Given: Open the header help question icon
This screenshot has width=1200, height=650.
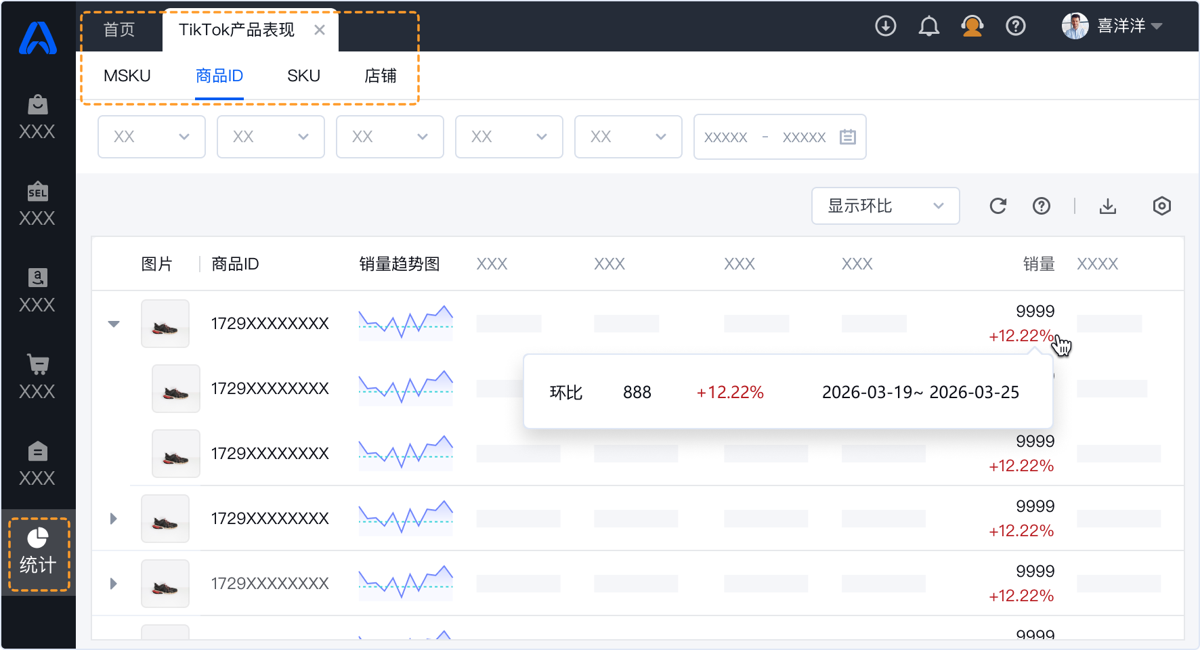Looking at the screenshot, I should click(x=1016, y=26).
